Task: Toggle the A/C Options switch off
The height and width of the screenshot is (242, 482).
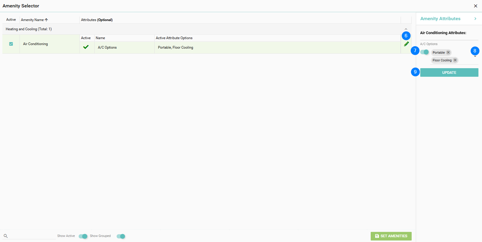Action: point(425,52)
